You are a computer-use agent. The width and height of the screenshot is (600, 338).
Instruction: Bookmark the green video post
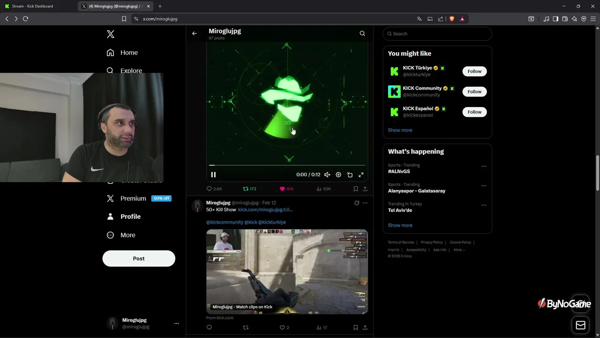(x=355, y=189)
